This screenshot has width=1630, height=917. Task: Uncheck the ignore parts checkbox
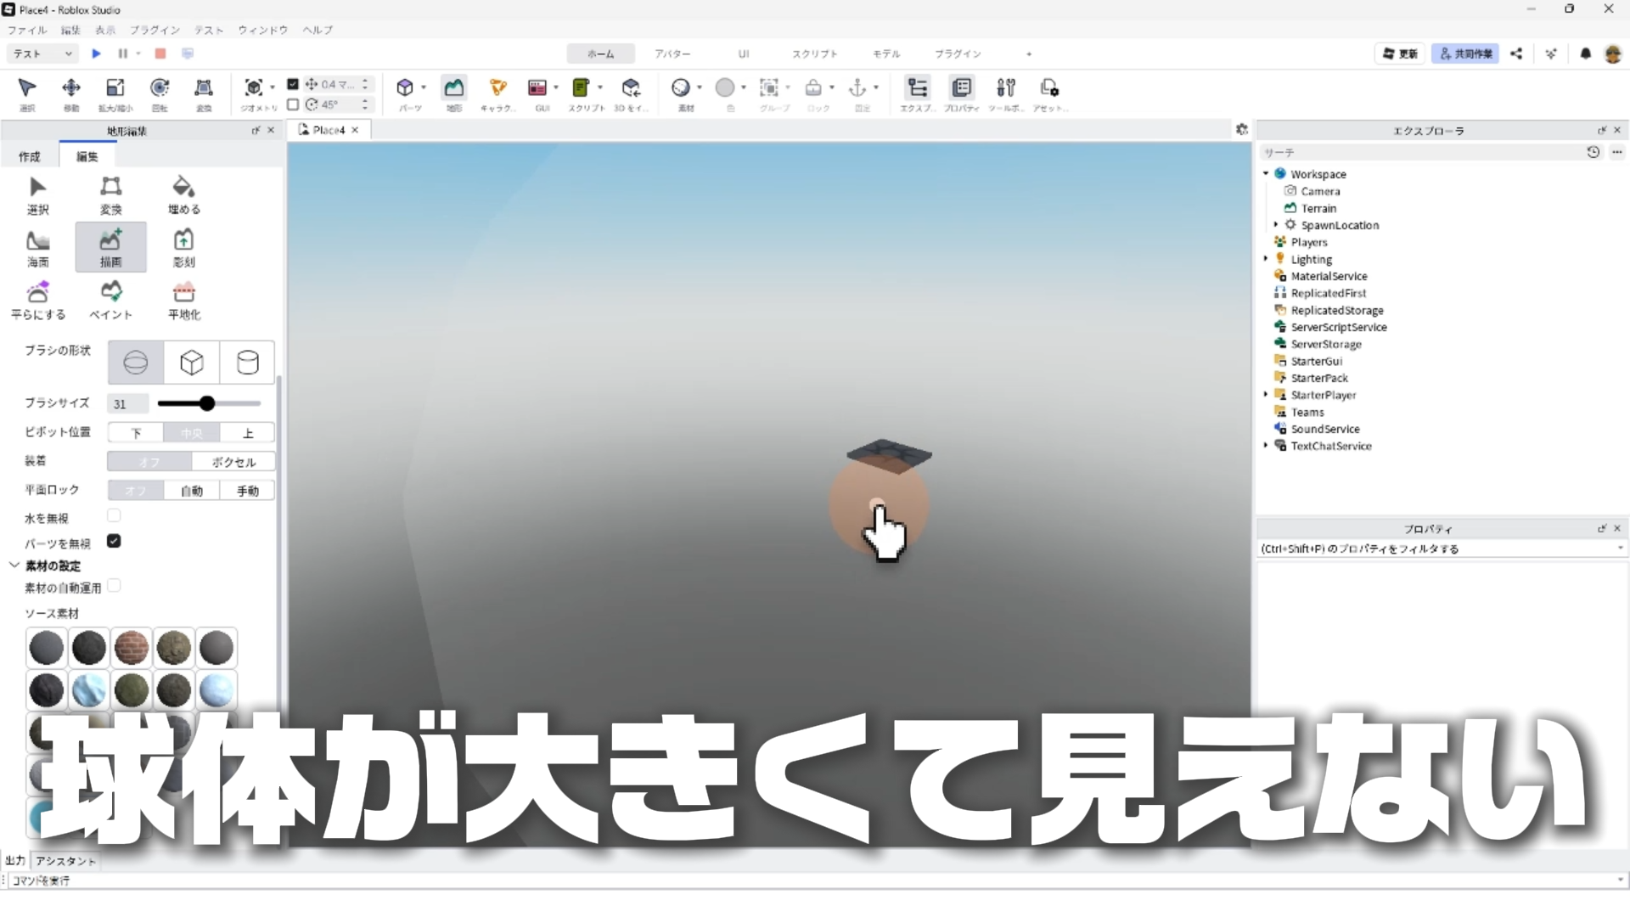tap(114, 541)
